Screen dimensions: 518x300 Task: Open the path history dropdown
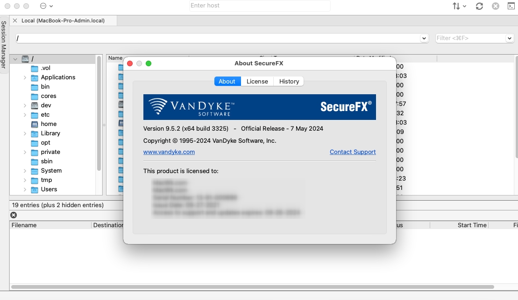[x=424, y=38]
